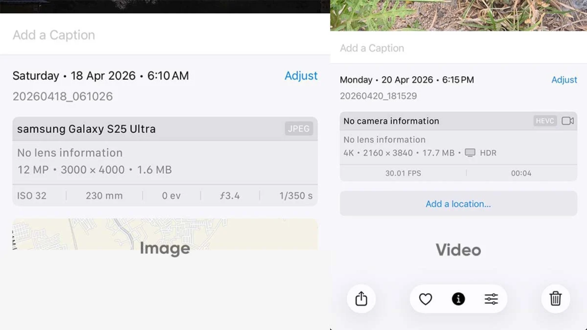Tap the share icon
The image size is (587, 330).
click(361, 298)
